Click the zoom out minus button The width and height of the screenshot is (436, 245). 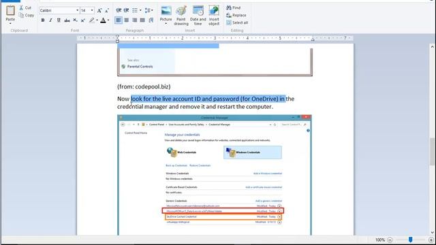390,240
